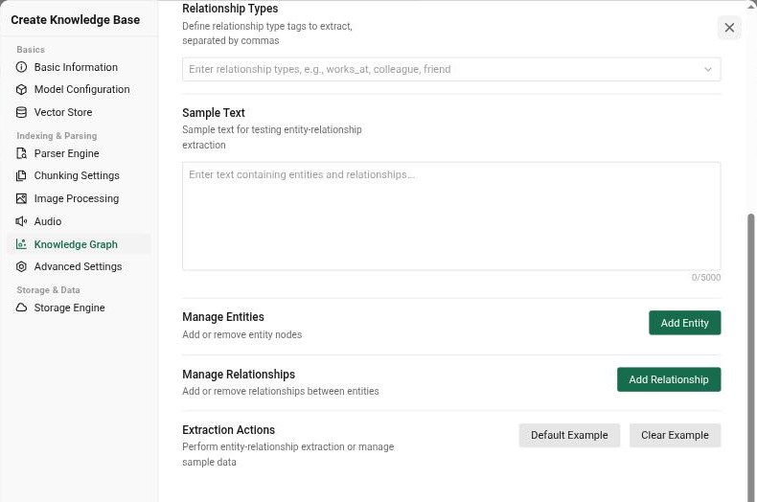The height and width of the screenshot is (502, 757).
Task: Click the Create Knowledge Base title
Action: point(76,20)
